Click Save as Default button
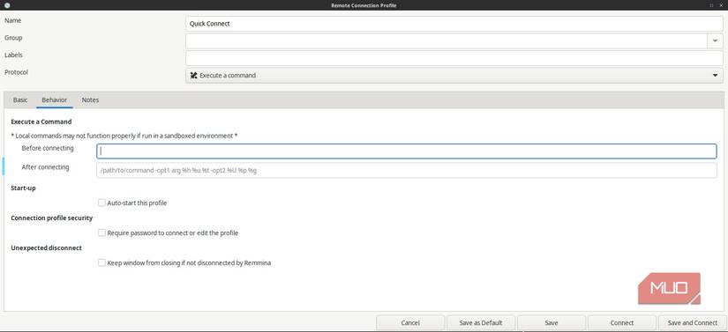The width and height of the screenshot is (728, 332). [x=481, y=322]
